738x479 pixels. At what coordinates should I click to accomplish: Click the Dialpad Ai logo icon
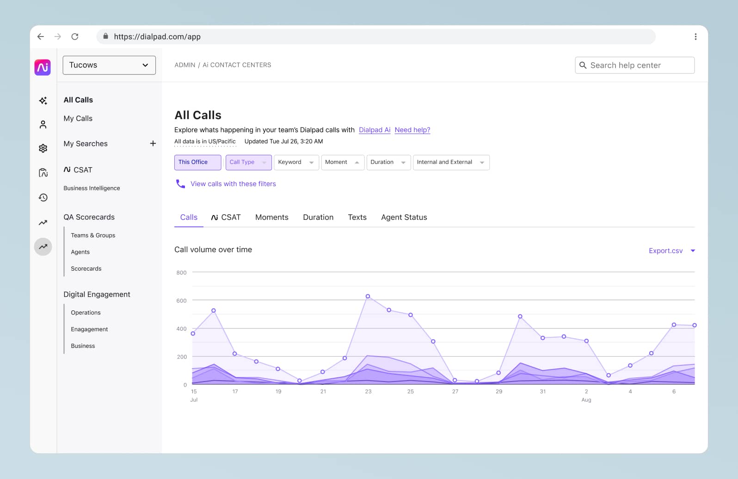[x=43, y=67]
